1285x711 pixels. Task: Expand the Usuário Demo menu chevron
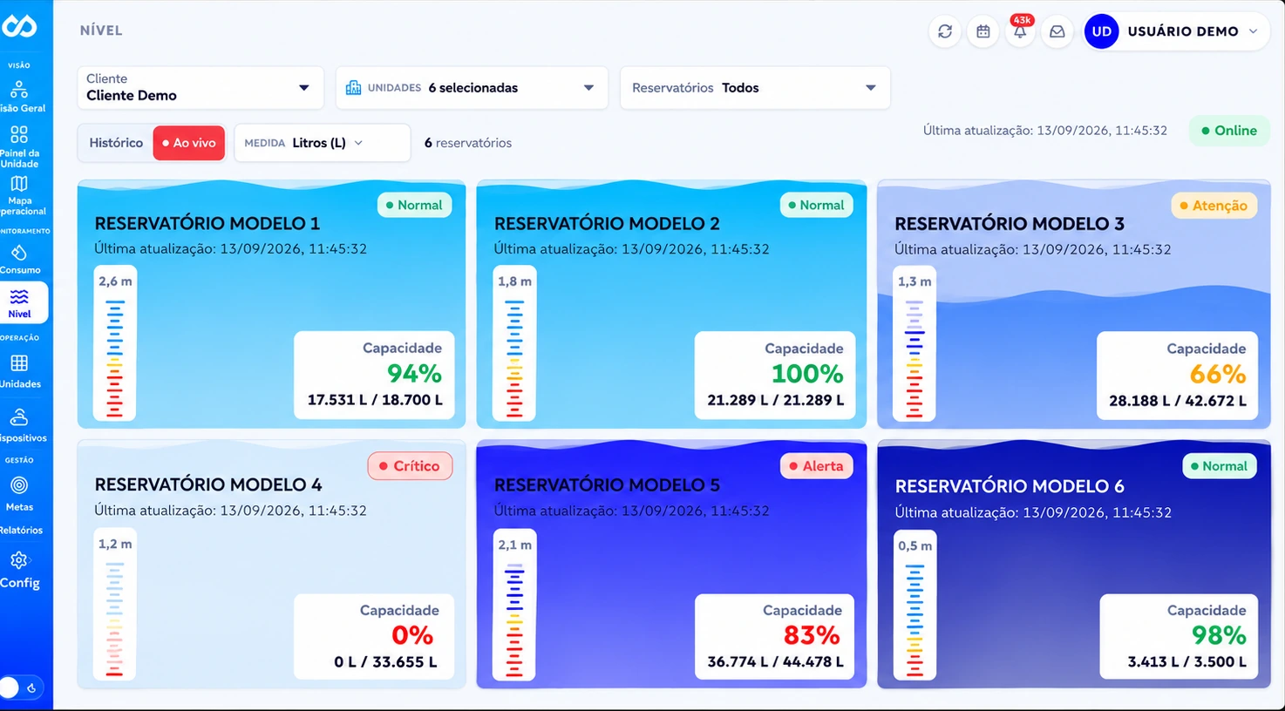[x=1254, y=31]
